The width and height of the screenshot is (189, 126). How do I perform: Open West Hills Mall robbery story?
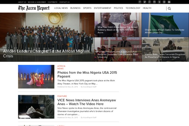[x=117, y=30]
